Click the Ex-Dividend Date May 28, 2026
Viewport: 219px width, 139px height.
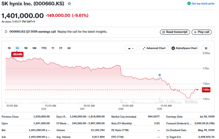pos(206,130)
